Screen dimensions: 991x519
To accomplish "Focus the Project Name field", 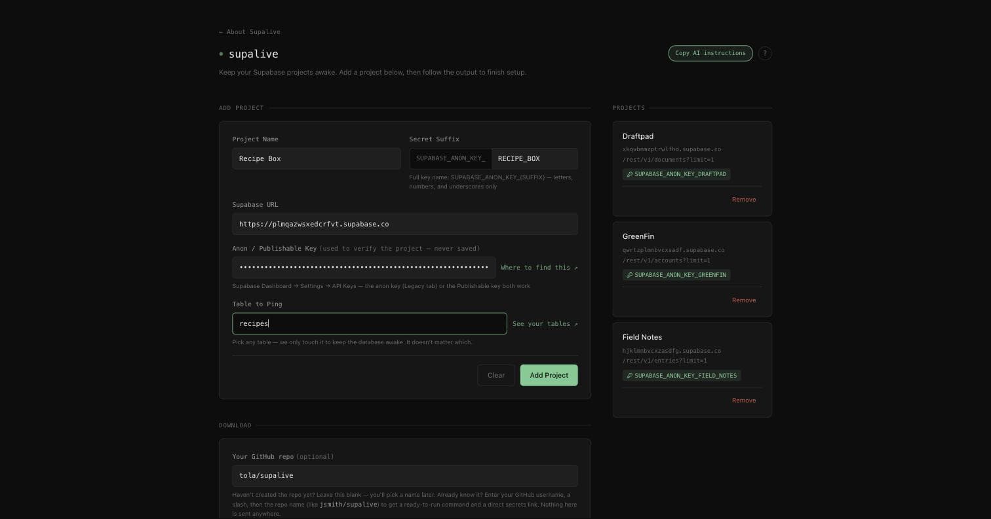I will click(x=316, y=158).
